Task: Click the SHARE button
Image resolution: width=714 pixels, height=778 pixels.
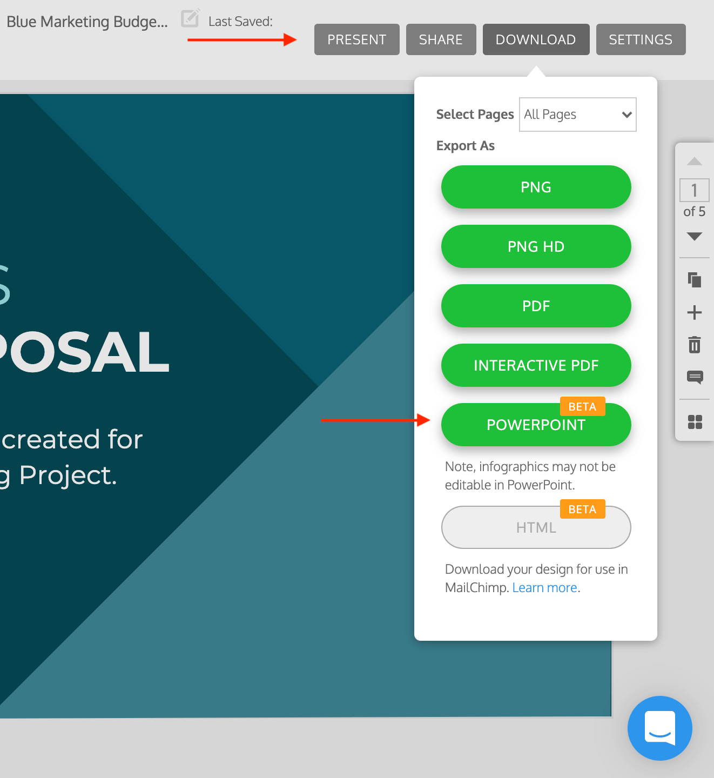Action: click(x=441, y=39)
